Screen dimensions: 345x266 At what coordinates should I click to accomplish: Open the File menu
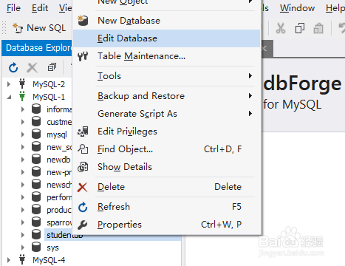click(x=13, y=8)
